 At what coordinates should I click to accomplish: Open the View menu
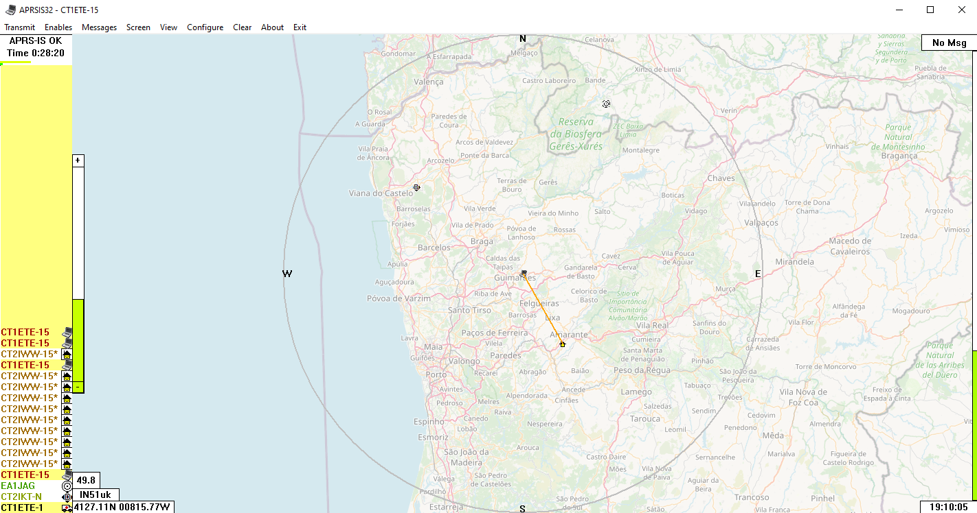tap(168, 27)
